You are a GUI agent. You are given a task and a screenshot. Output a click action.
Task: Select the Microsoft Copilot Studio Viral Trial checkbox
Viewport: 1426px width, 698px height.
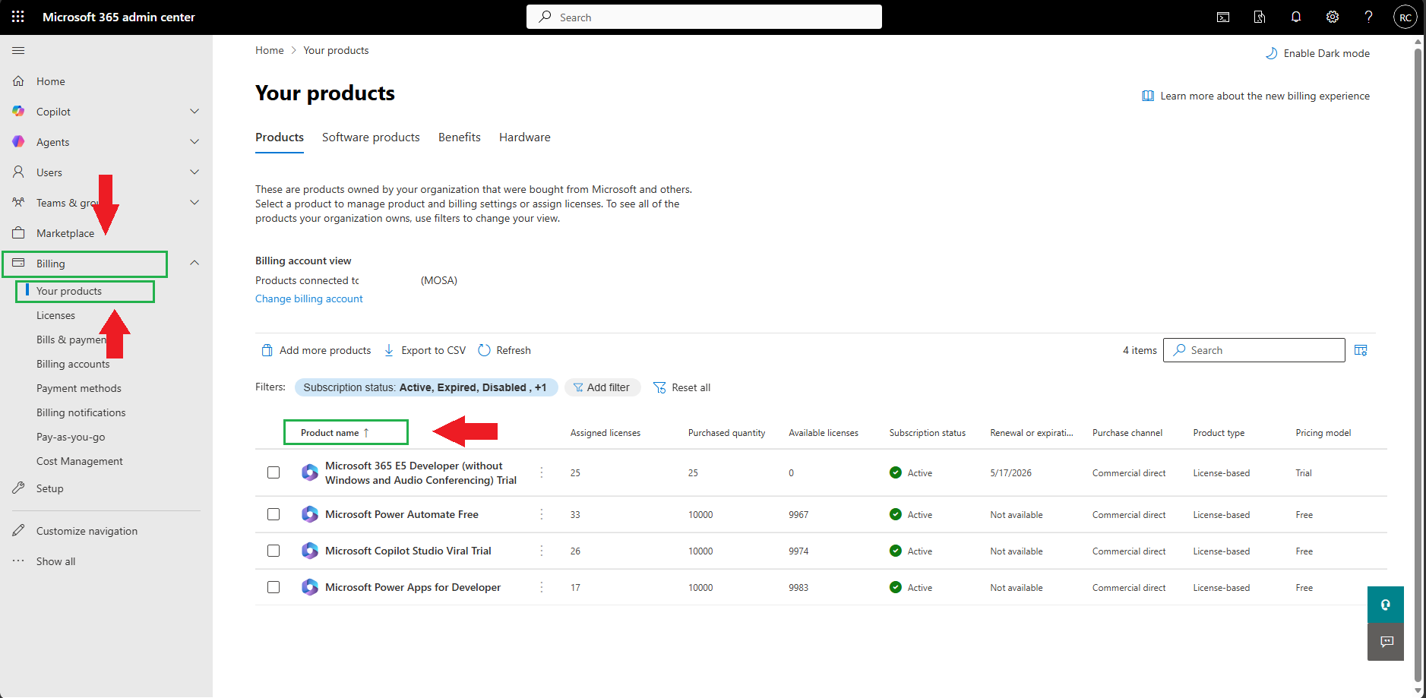(274, 551)
